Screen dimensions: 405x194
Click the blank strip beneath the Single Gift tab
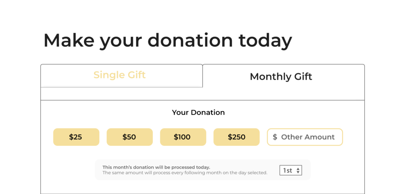(x=121, y=93)
